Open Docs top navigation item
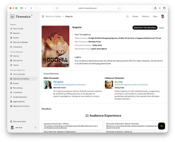The image size is (175, 142). tap(155, 16)
